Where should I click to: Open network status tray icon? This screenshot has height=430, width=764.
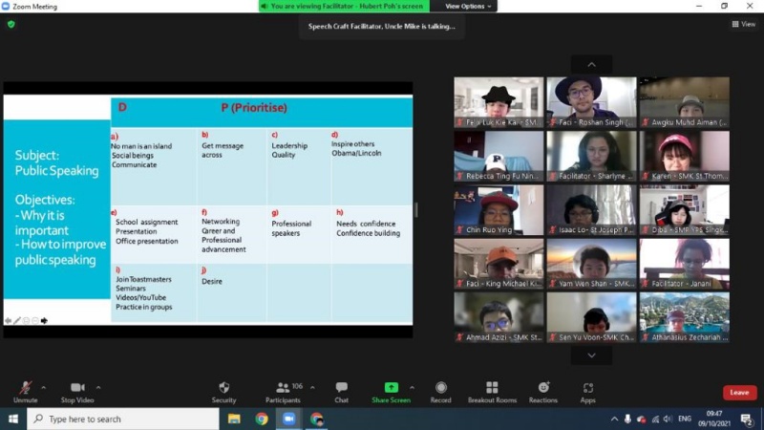pyautogui.click(x=655, y=419)
